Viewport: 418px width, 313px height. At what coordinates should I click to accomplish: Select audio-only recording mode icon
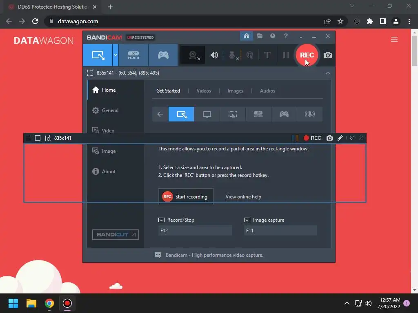[309, 114]
